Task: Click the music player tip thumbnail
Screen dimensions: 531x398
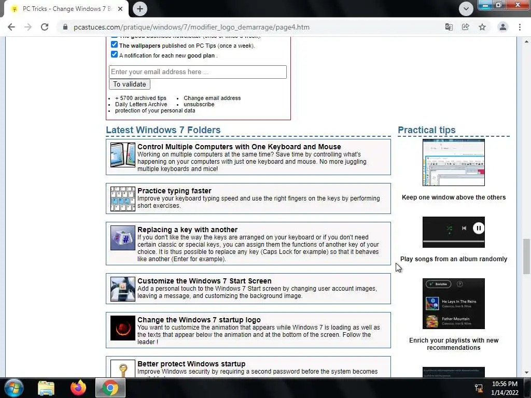Action: tap(453, 232)
